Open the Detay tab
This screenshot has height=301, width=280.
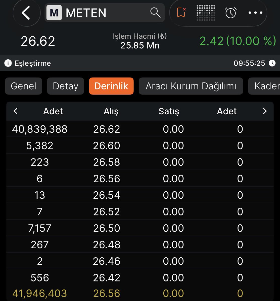pyautogui.click(x=66, y=86)
